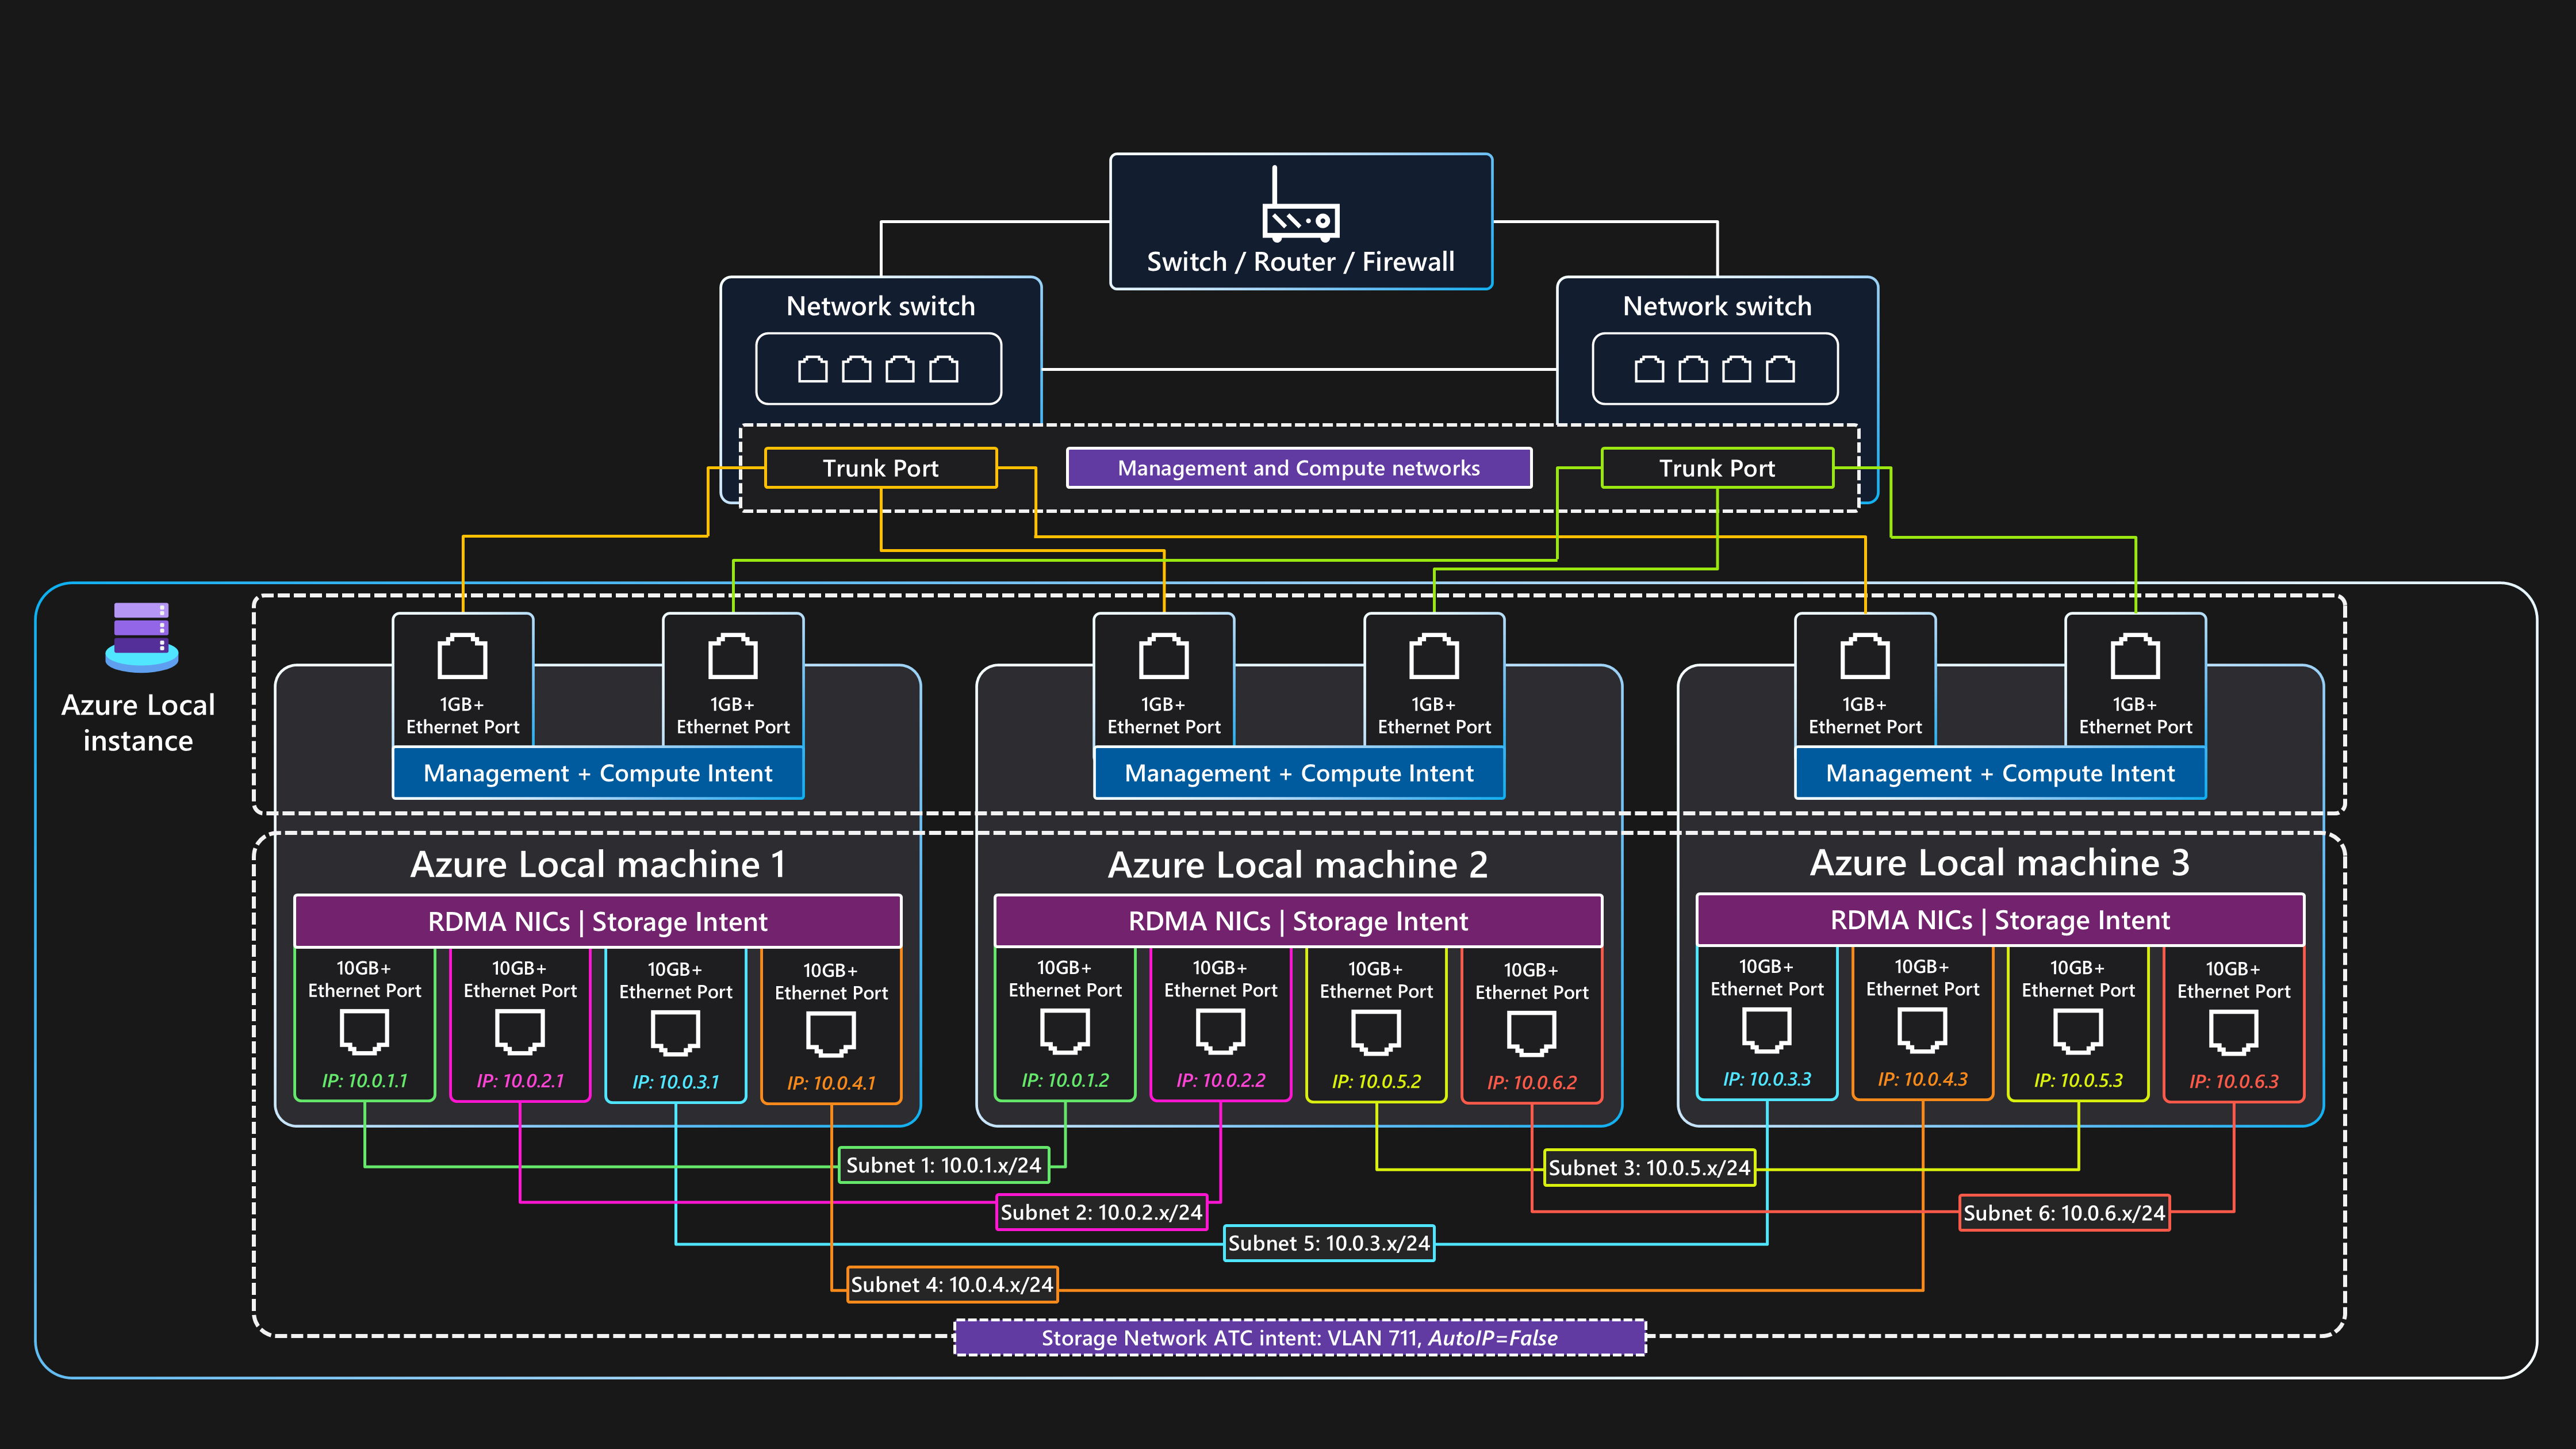
Task: Click the Azure Local machine 1 title
Action: [x=598, y=864]
